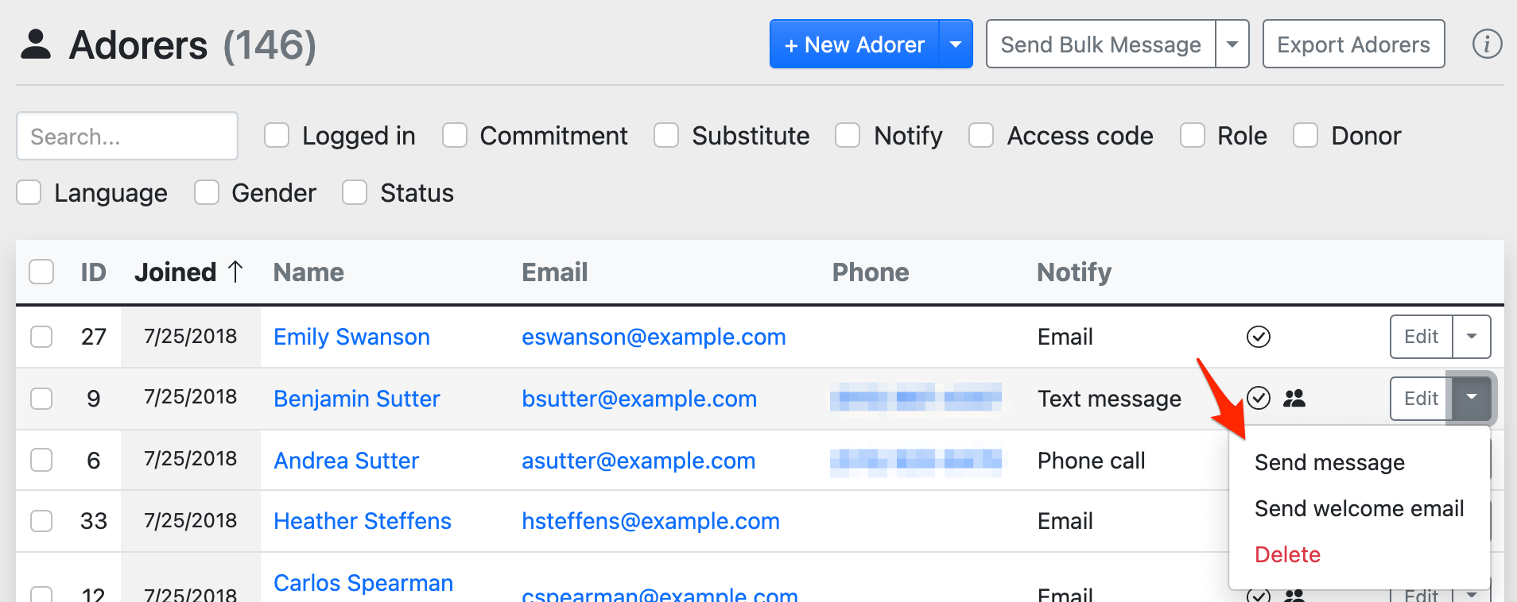The image size is (1517, 602).
Task: Click the info circle icon
Action: pyautogui.click(x=1487, y=44)
